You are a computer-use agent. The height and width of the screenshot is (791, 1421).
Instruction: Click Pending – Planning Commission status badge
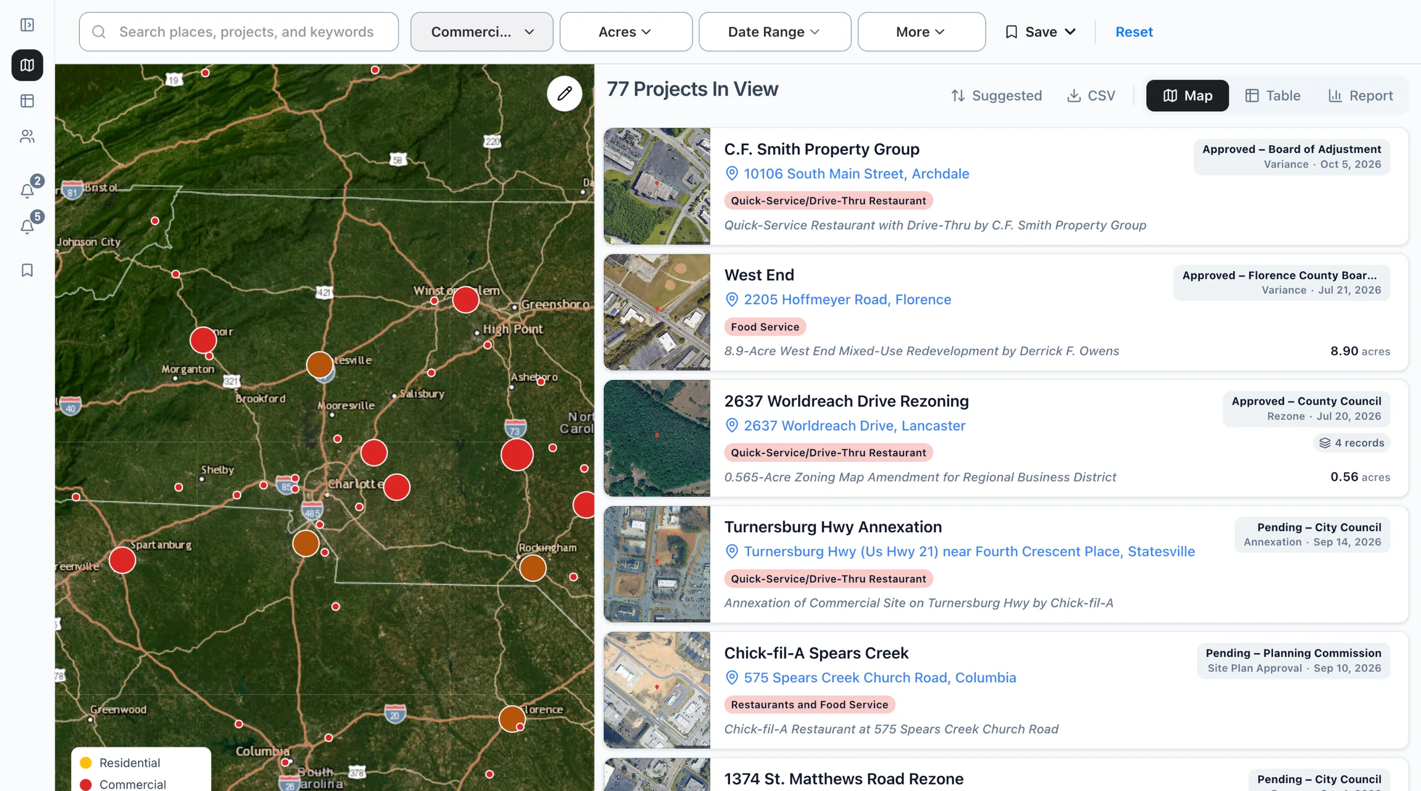[x=1293, y=661]
